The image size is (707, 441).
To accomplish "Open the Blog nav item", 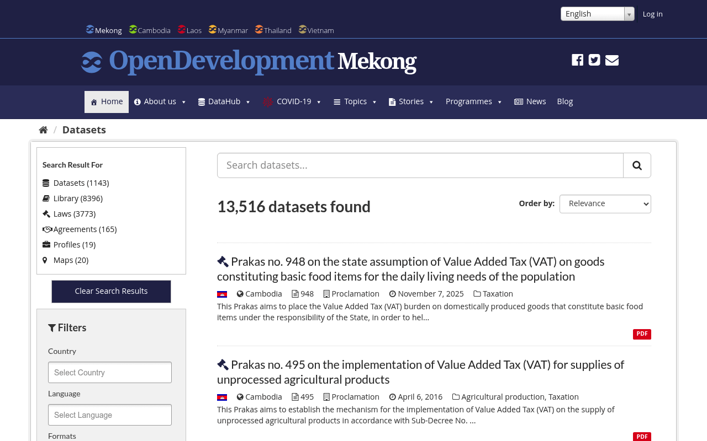I will coord(565,102).
